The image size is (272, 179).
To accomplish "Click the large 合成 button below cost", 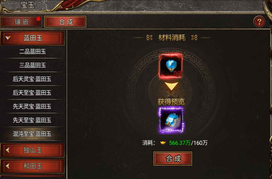I will 173,159.
